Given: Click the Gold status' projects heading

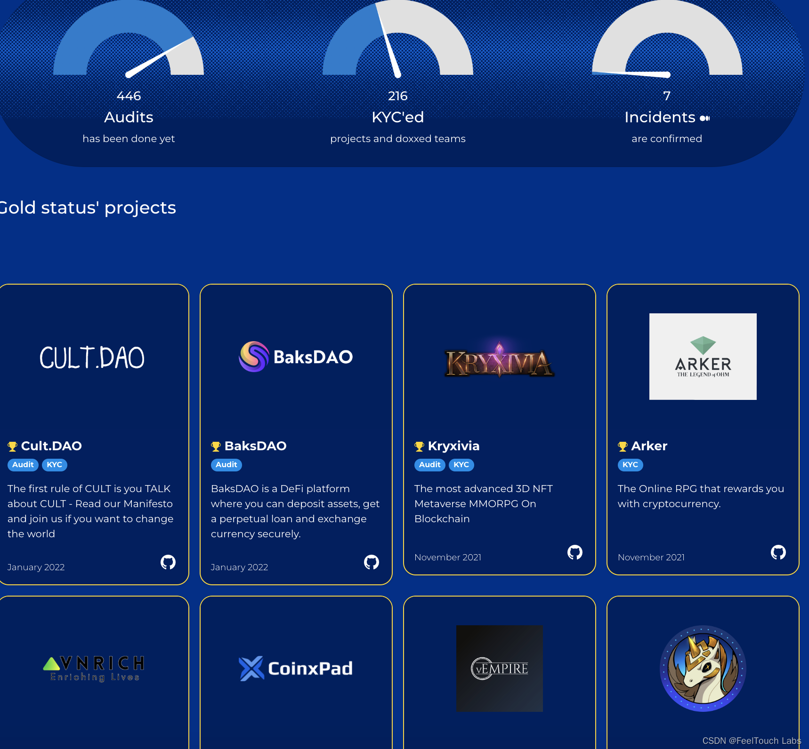Looking at the screenshot, I should (x=88, y=208).
